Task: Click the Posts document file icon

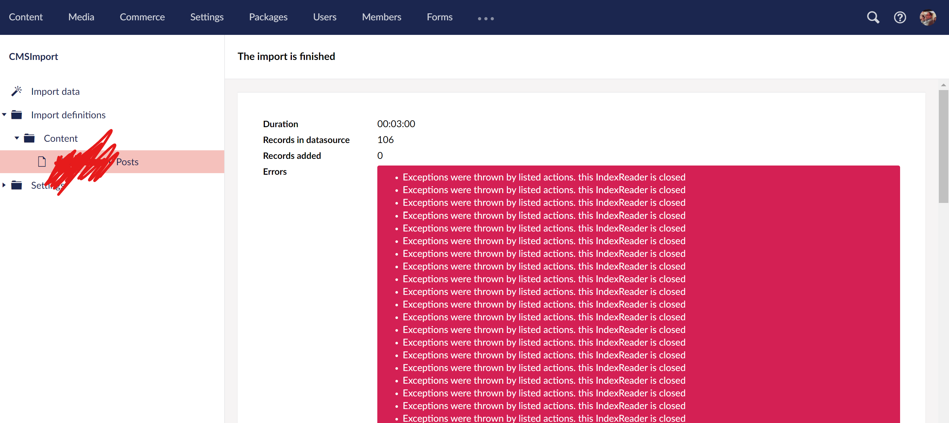Action: click(x=42, y=161)
